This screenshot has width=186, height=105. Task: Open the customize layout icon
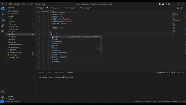(x=169, y=4)
